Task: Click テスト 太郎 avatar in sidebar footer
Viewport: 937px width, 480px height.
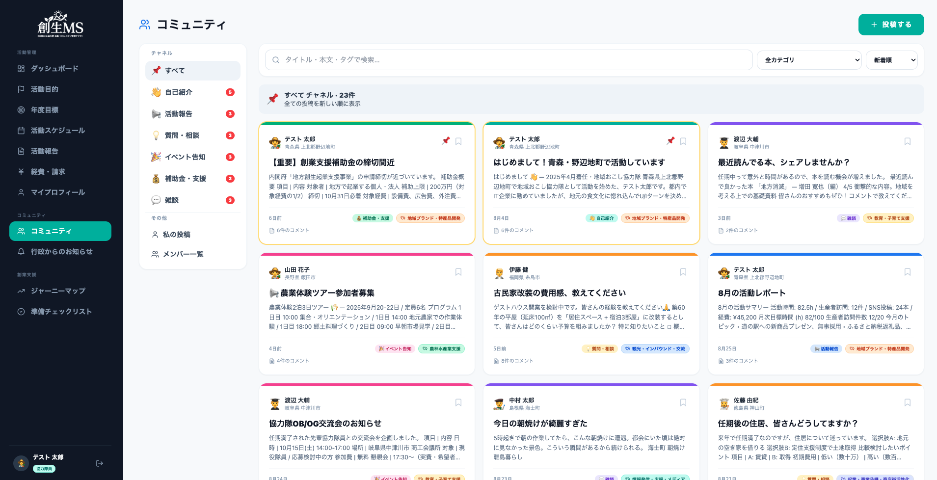Action: coord(21,463)
